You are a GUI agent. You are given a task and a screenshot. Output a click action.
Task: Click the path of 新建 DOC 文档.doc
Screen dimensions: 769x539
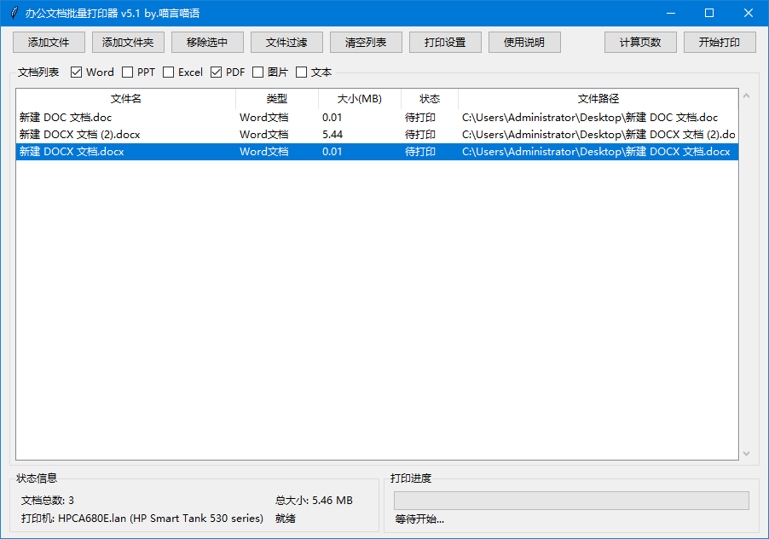590,117
